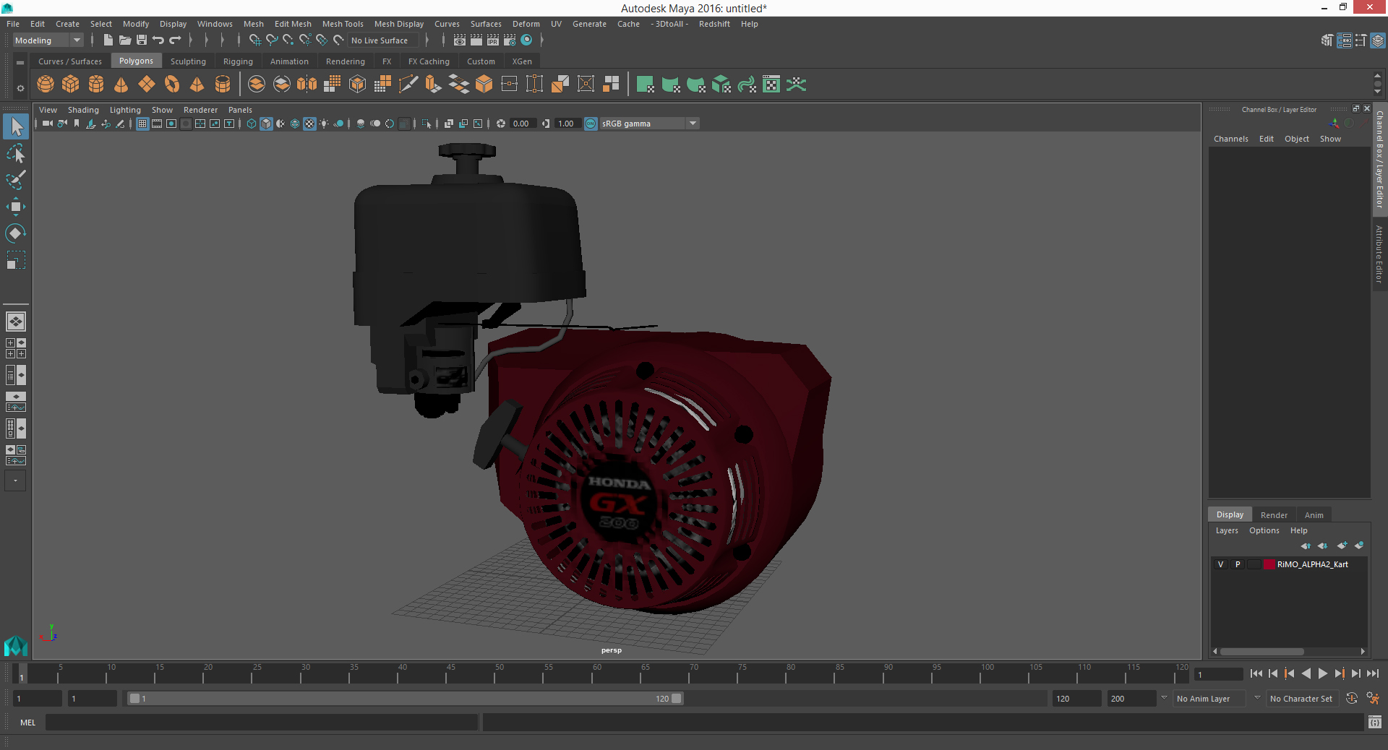1388x750 pixels.
Task: Create a polygon pyramid from the shelf
Action: pyautogui.click(x=197, y=85)
